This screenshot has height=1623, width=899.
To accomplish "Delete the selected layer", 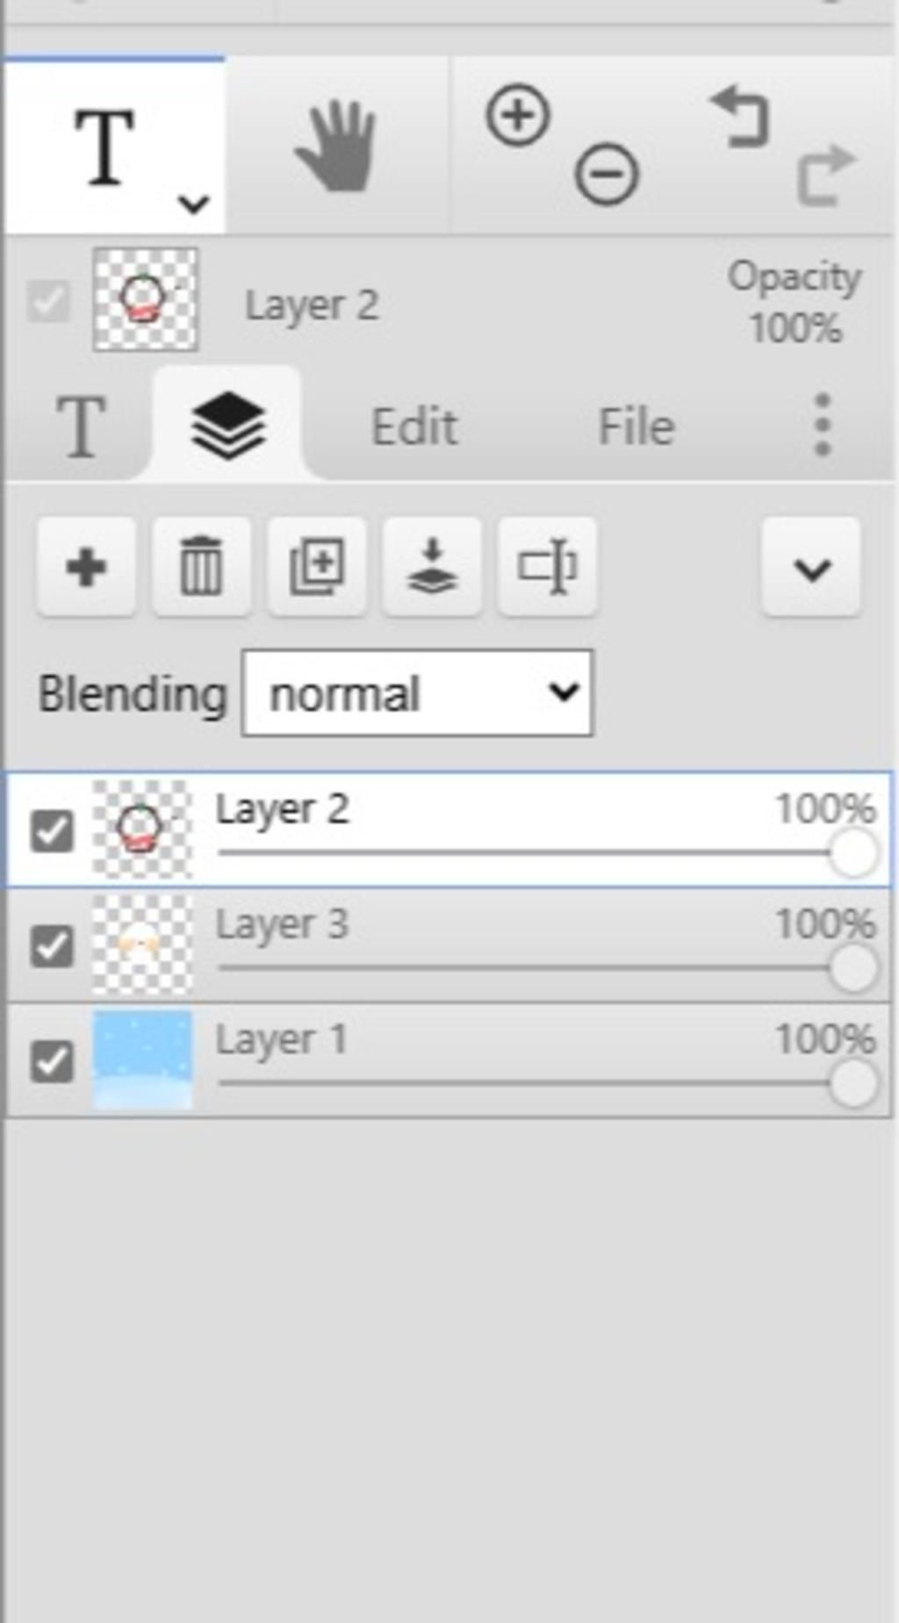I will click(201, 567).
